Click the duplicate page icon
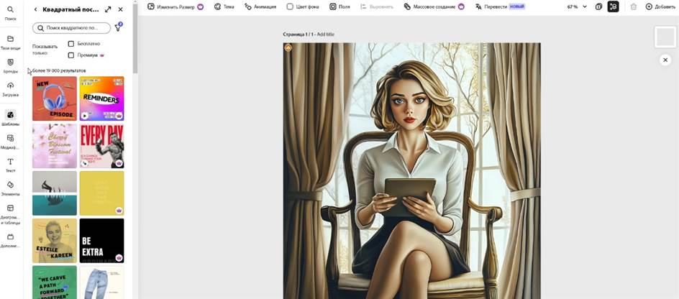Screen dimensions: 679x299 pyautogui.click(x=598, y=6)
